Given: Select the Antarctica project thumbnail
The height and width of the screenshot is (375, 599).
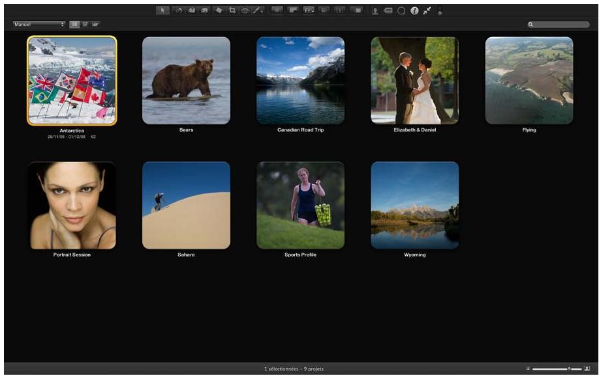Looking at the screenshot, I should 72,81.
